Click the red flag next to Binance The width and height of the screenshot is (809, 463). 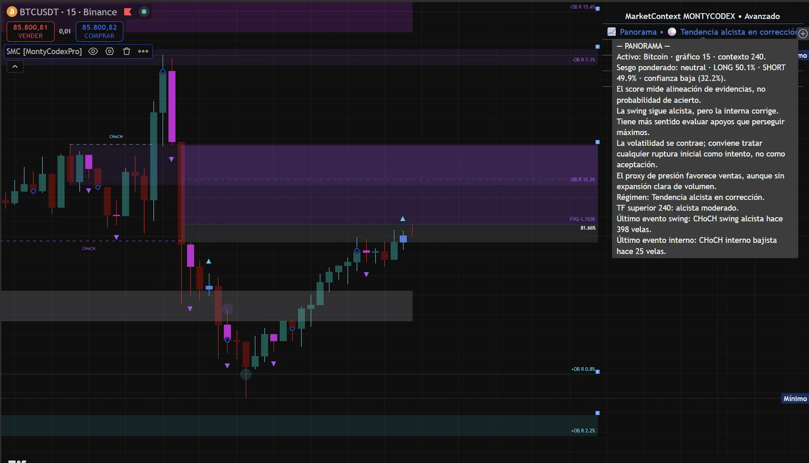click(x=128, y=12)
